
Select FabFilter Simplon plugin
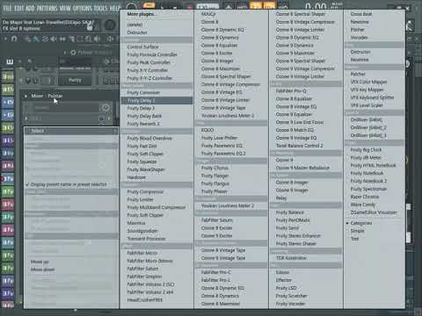point(144,276)
